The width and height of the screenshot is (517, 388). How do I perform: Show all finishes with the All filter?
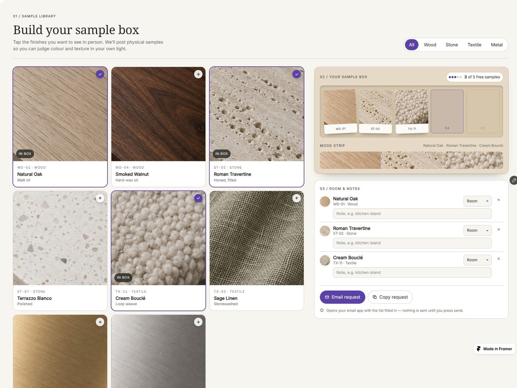[x=412, y=45]
